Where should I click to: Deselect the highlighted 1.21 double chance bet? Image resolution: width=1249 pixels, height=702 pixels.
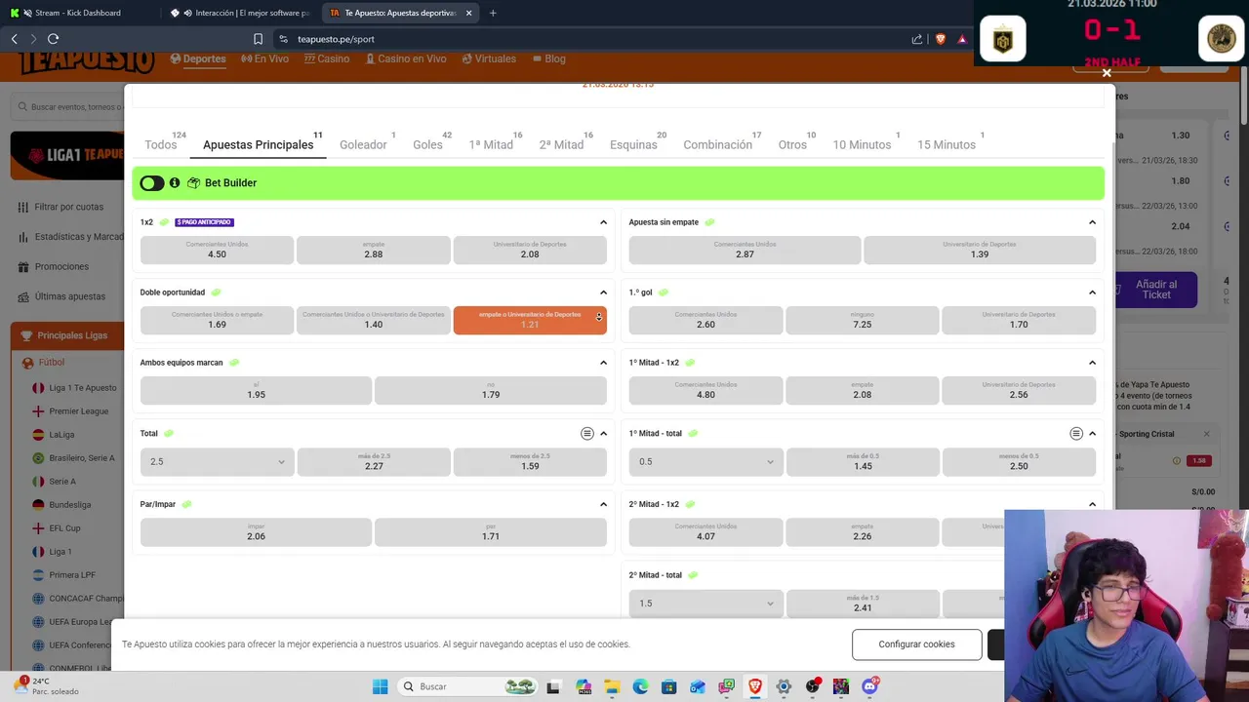[x=530, y=320]
